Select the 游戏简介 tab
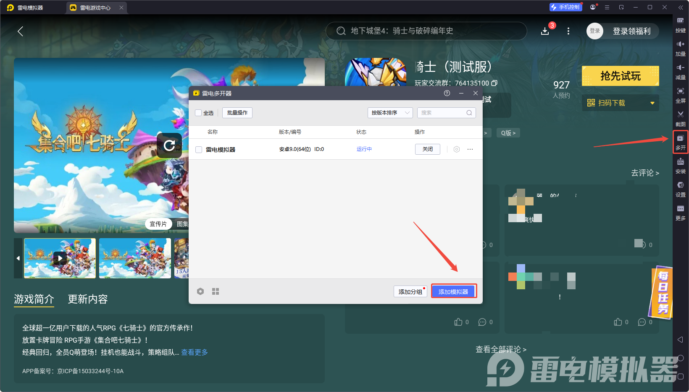Screen dimensions: 689x392 [34, 299]
